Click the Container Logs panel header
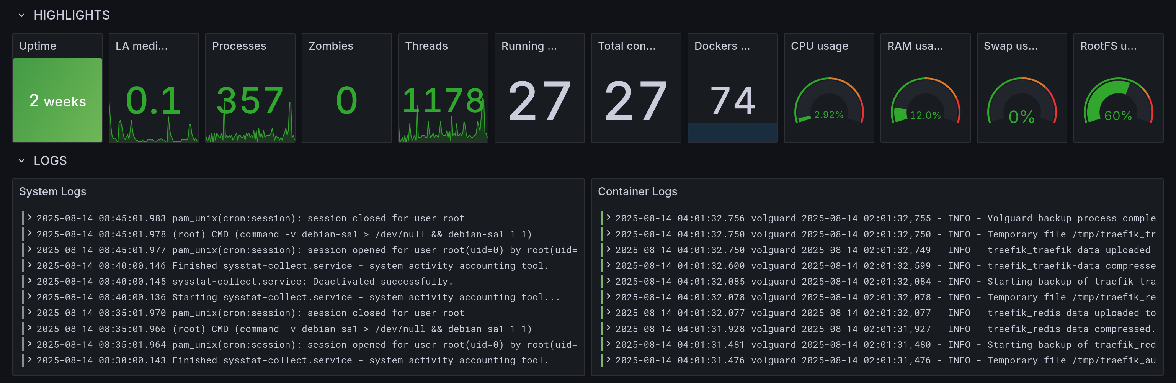 click(x=637, y=192)
